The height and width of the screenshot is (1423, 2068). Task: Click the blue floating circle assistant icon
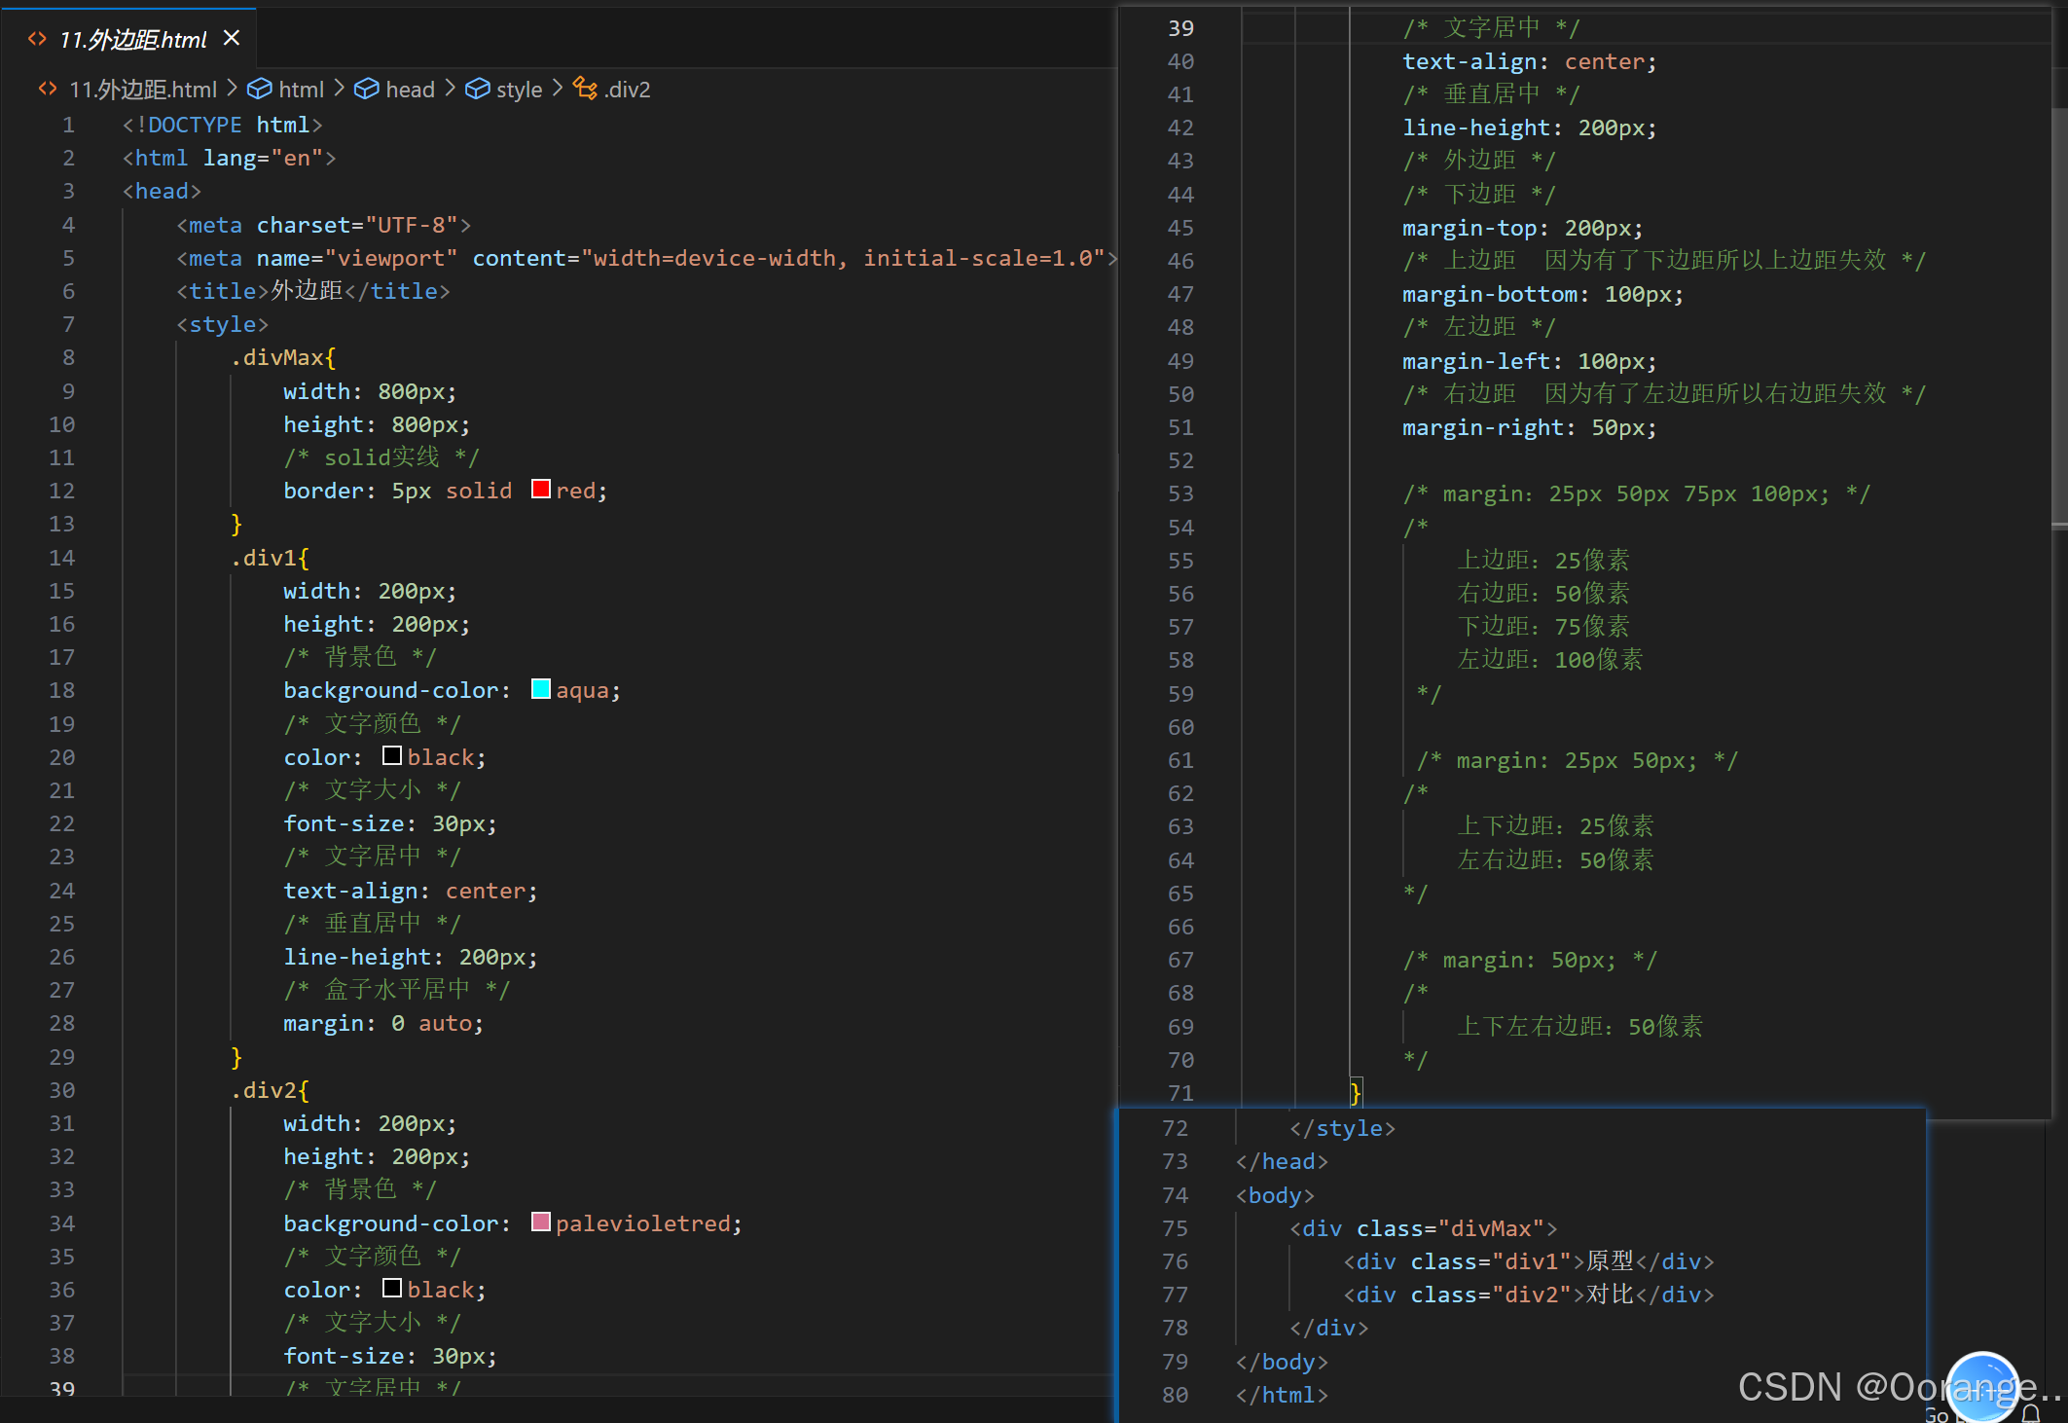[1982, 1386]
